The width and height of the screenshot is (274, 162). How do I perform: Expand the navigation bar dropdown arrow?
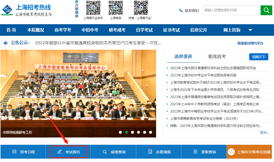[x=250, y=30]
